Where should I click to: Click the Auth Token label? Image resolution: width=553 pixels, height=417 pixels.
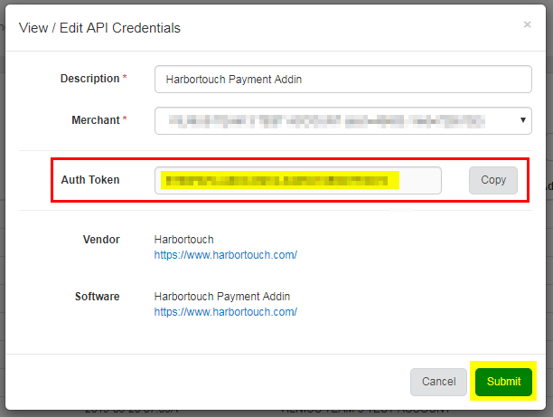pos(90,180)
